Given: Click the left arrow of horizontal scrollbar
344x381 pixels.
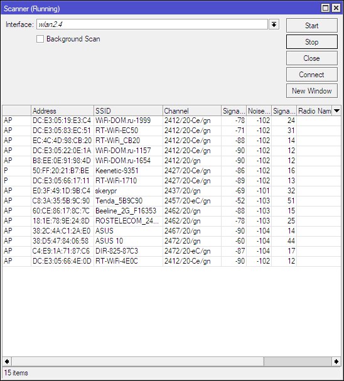Looking at the screenshot, I should click(7, 362).
